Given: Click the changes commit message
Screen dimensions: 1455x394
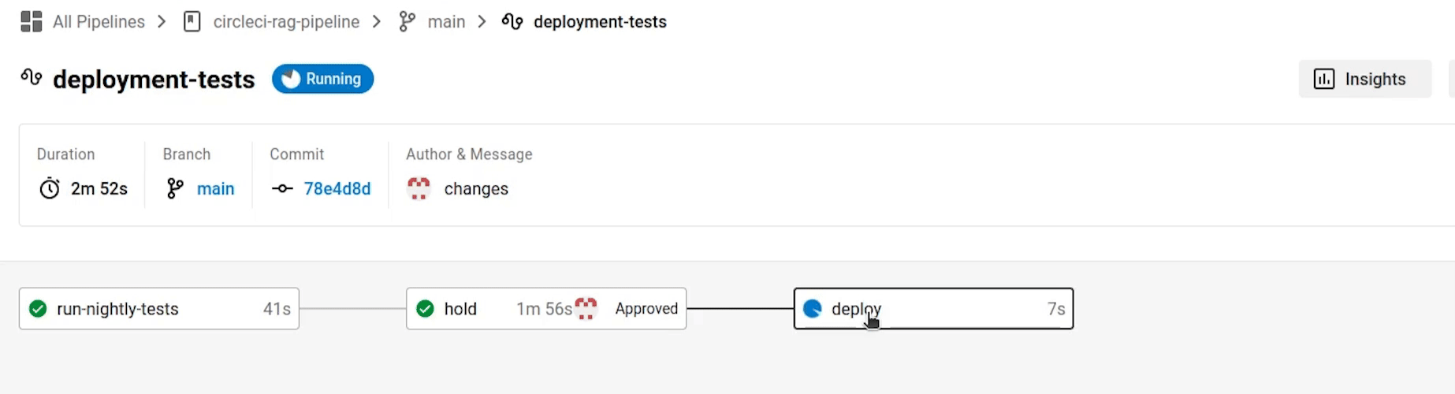Looking at the screenshot, I should [476, 189].
